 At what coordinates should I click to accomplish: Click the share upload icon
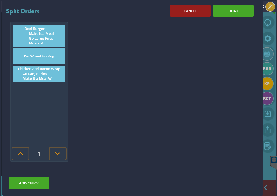coord(268,130)
